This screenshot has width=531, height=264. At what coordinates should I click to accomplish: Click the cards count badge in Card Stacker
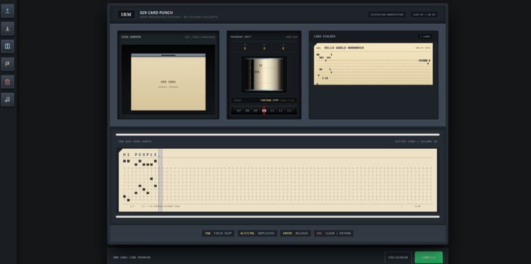coord(425,37)
